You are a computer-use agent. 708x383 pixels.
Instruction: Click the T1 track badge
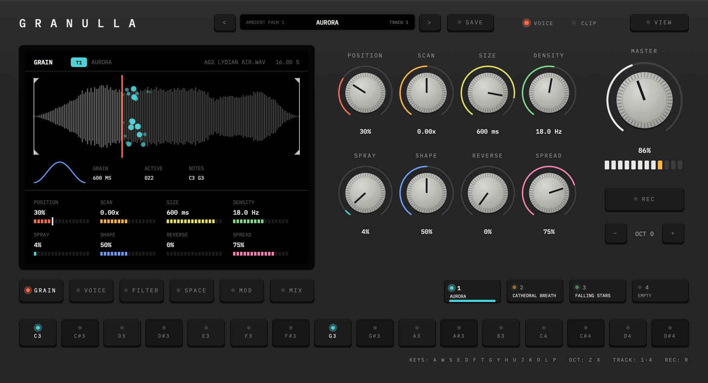(79, 62)
